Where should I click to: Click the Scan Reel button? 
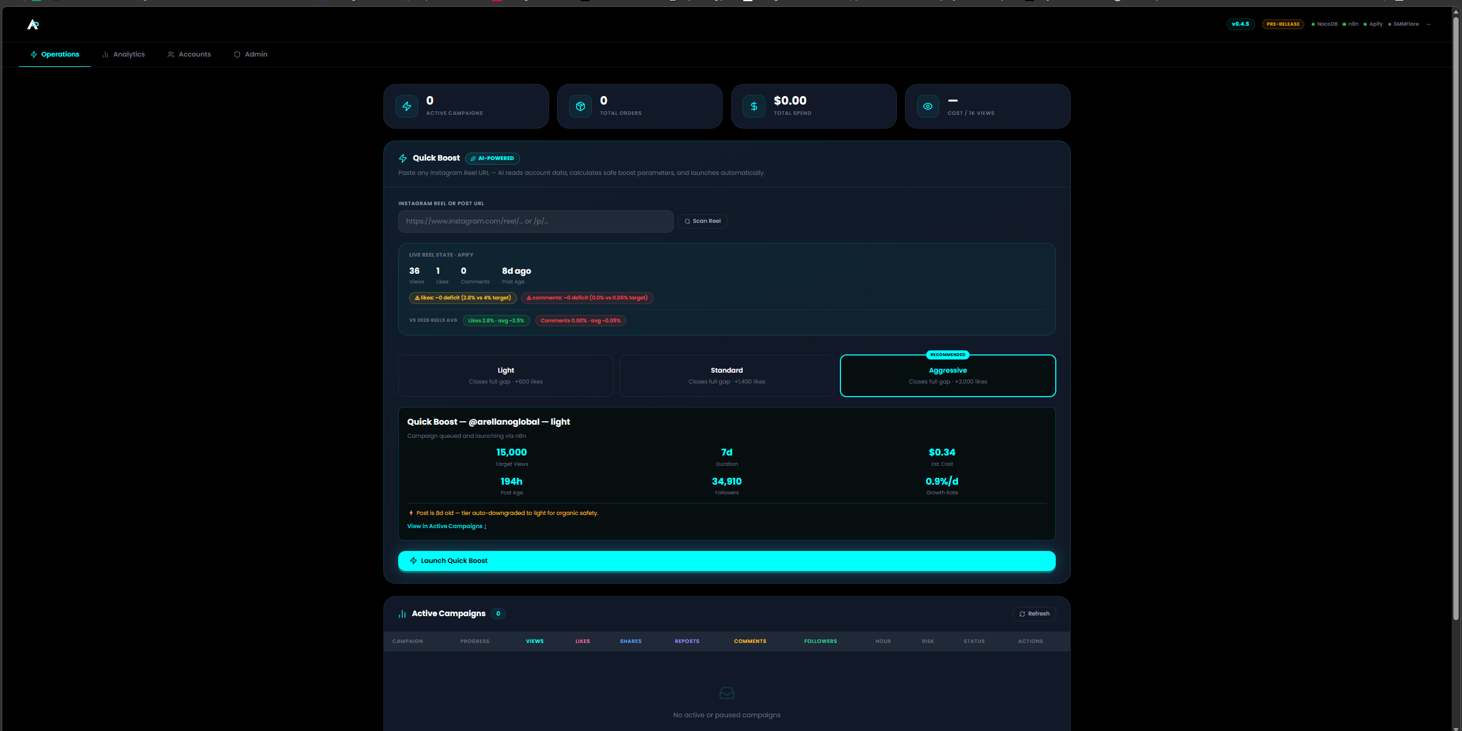click(x=702, y=221)
